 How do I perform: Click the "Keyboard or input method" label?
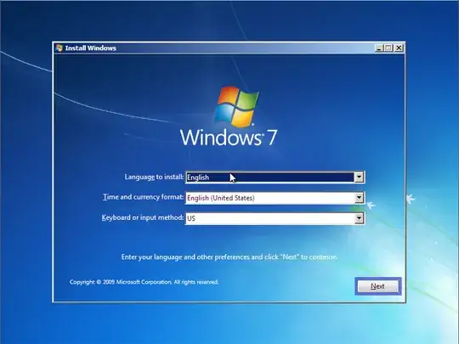[143, 217]
